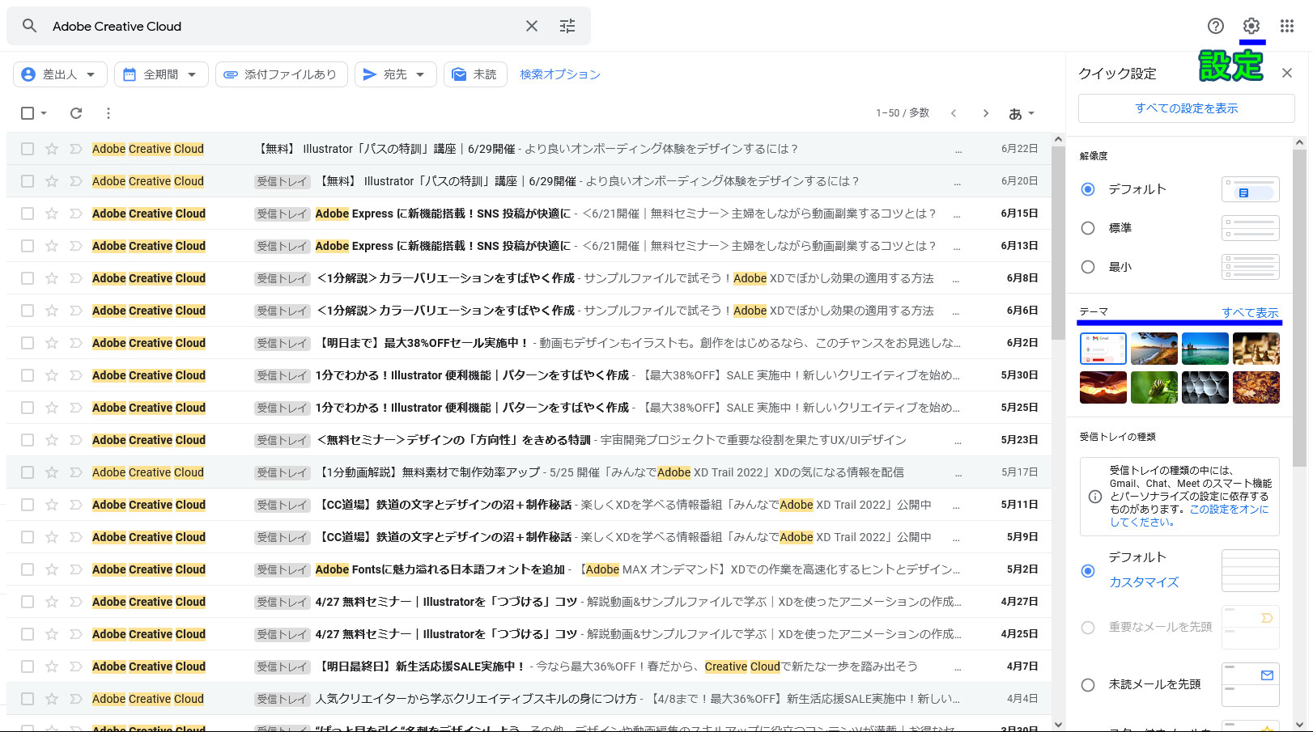The height and width of the screenshot is (732, 1313).
Task: Check the box for 6月13日 email
Action: (28, 246)
